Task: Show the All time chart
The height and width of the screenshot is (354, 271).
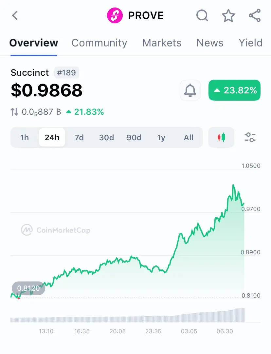Action: point(189,137)
